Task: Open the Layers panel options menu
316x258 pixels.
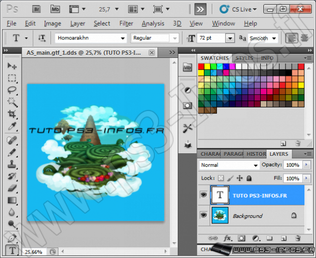Action: (x=308, y=154)
